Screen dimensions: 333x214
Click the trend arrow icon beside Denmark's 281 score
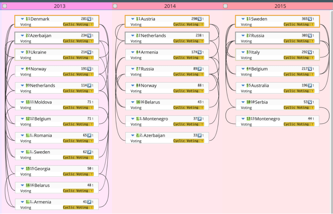tap(89, 19)
